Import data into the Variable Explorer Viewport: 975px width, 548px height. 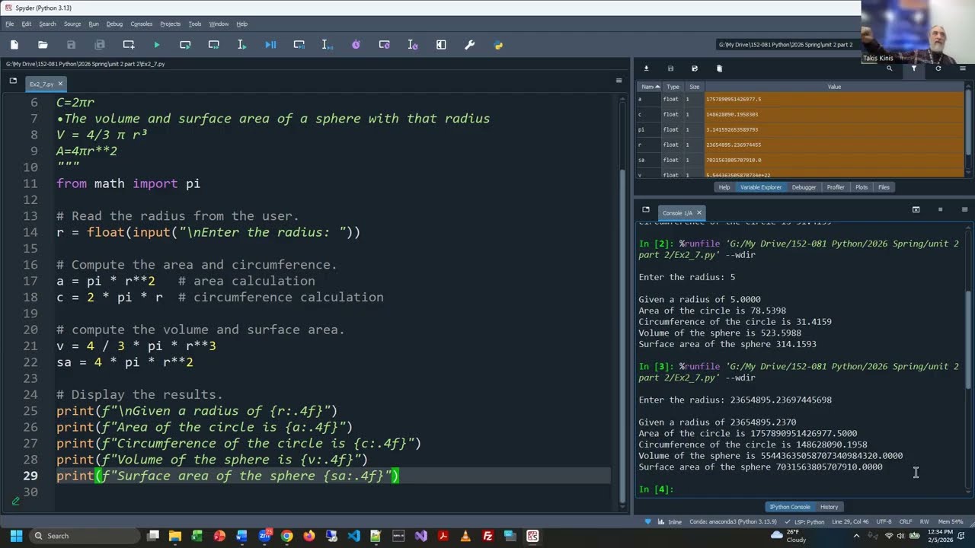click(647, 68)
